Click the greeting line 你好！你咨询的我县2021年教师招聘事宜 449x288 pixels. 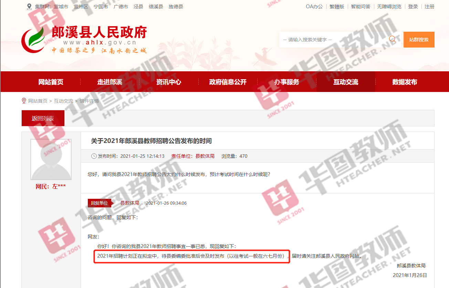[x=167, y=246]
